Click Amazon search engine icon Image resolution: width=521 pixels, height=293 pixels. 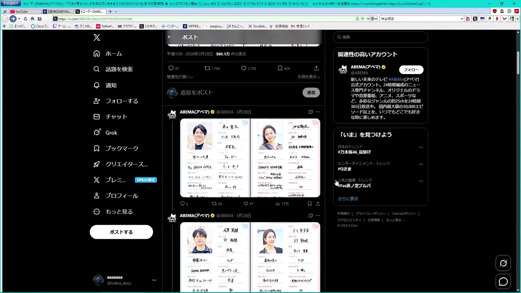[x=490, y=19]
